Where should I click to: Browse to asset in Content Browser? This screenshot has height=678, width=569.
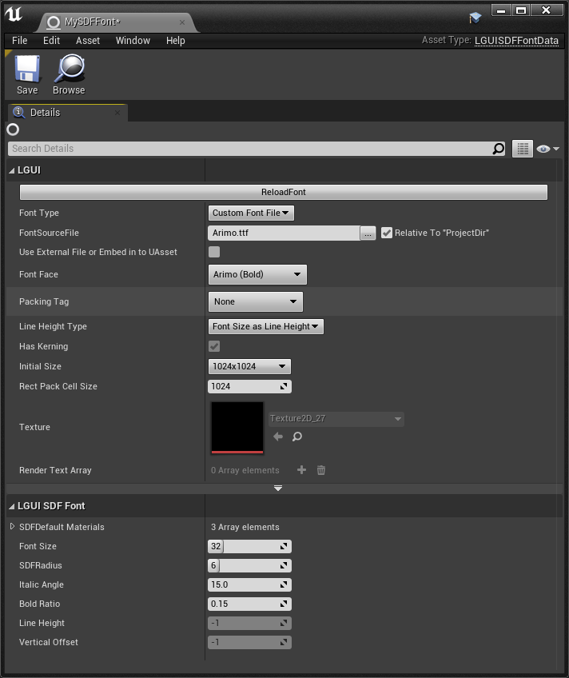click(69, 74)
